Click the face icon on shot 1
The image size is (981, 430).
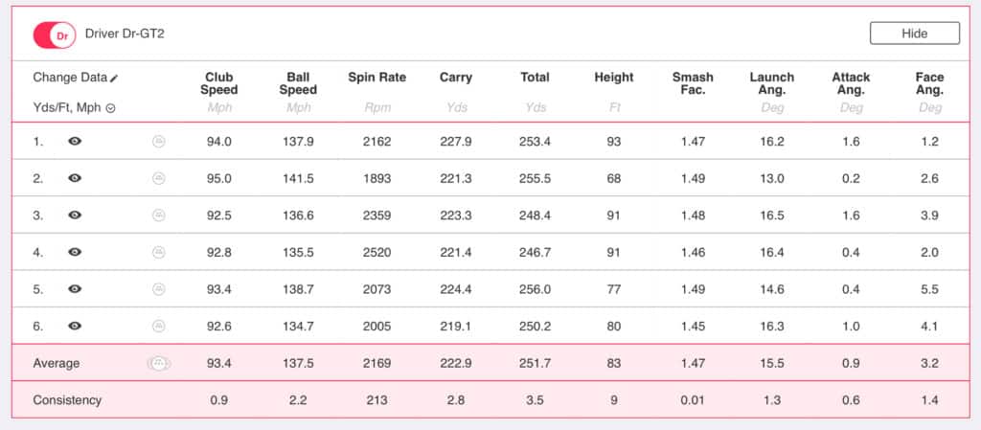[159, 142]
